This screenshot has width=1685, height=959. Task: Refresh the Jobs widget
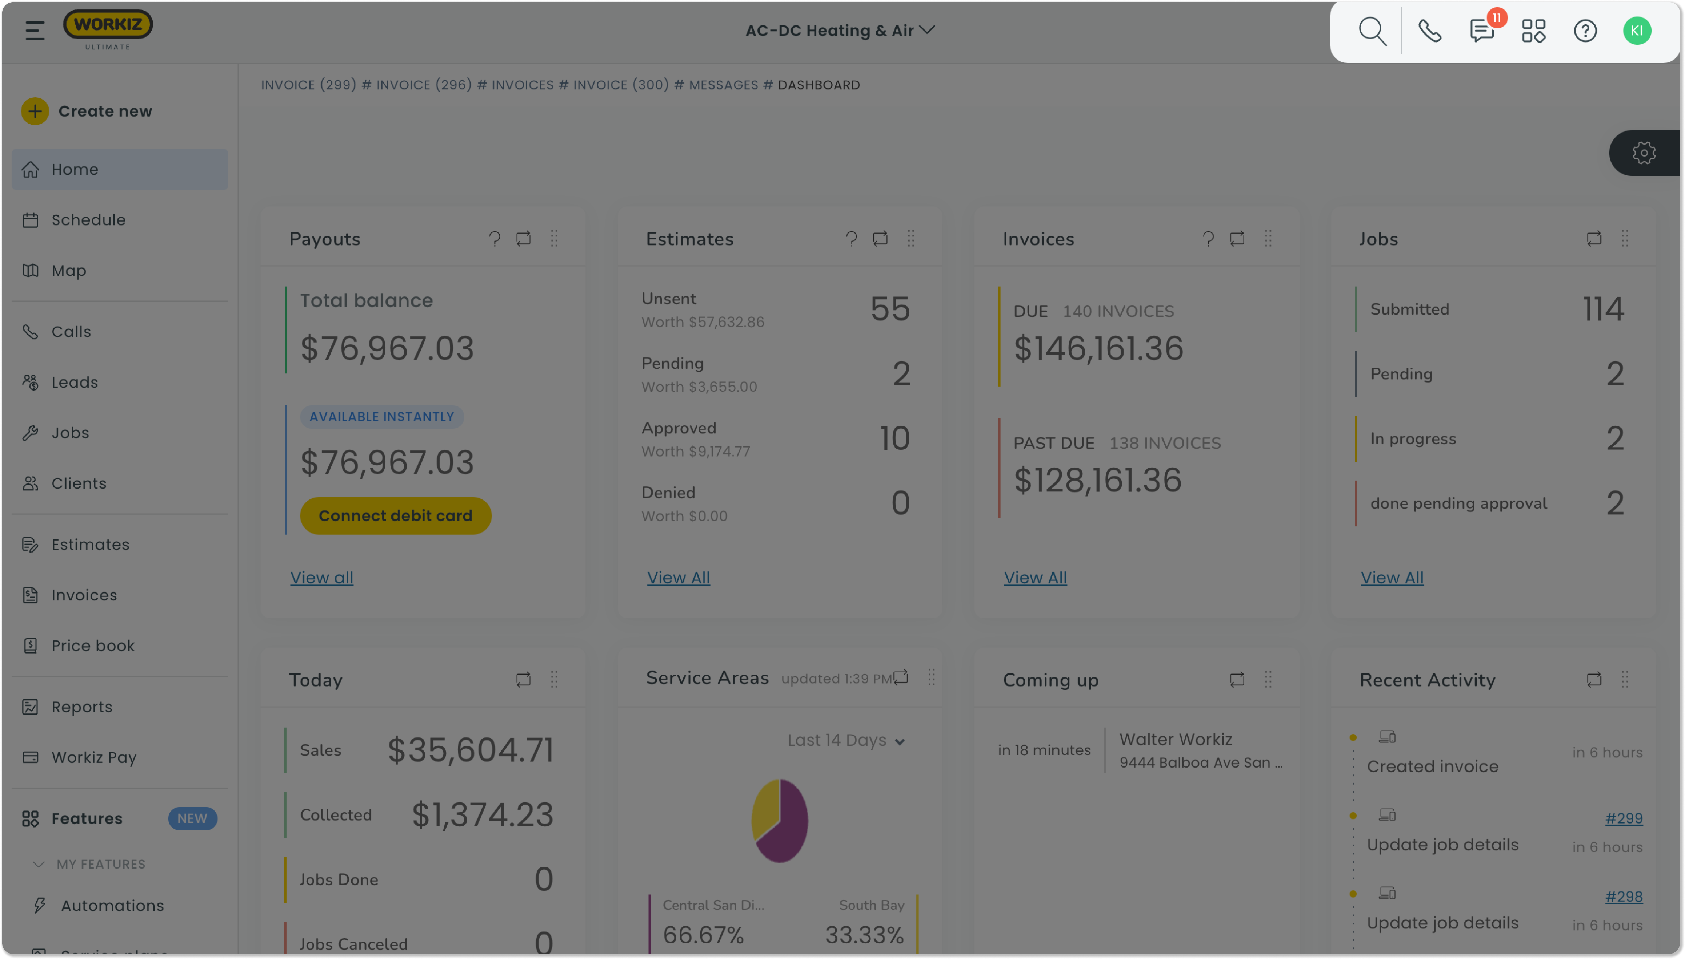(1595, 238)
